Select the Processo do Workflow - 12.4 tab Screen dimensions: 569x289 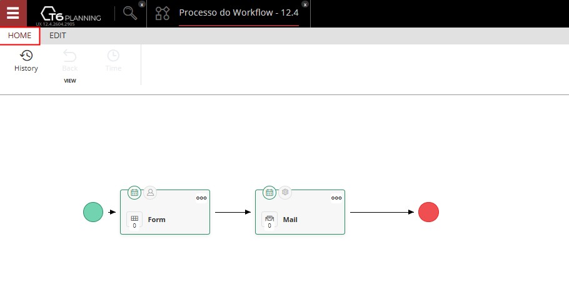click(x=239, y=13)
